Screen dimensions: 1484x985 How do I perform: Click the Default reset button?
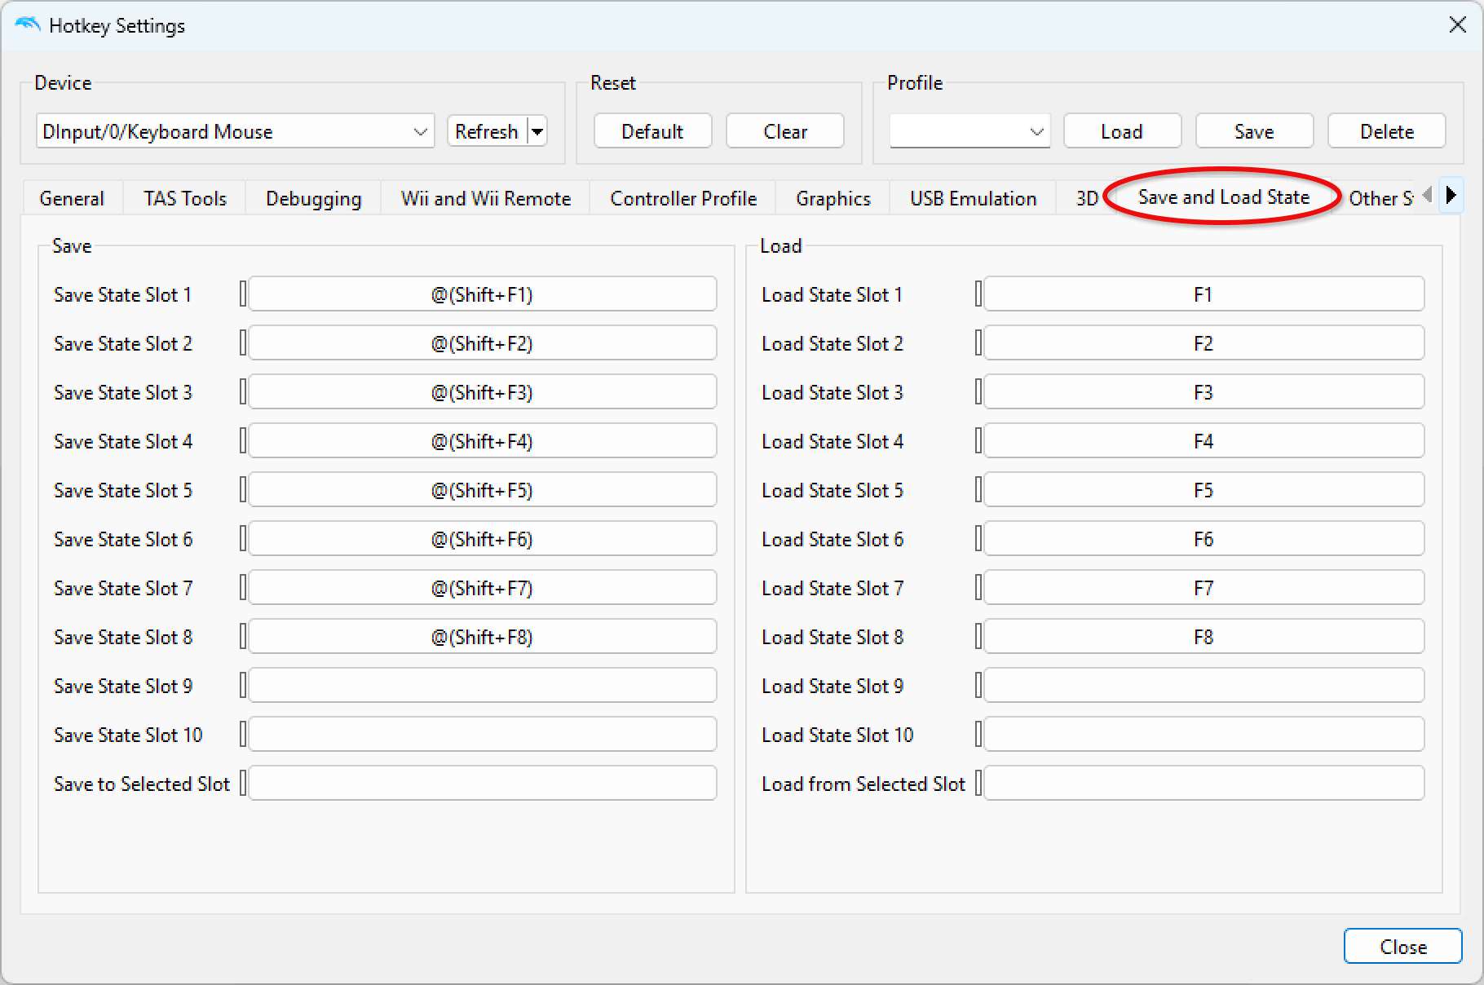pyautogui.click(x=652, y=131)
